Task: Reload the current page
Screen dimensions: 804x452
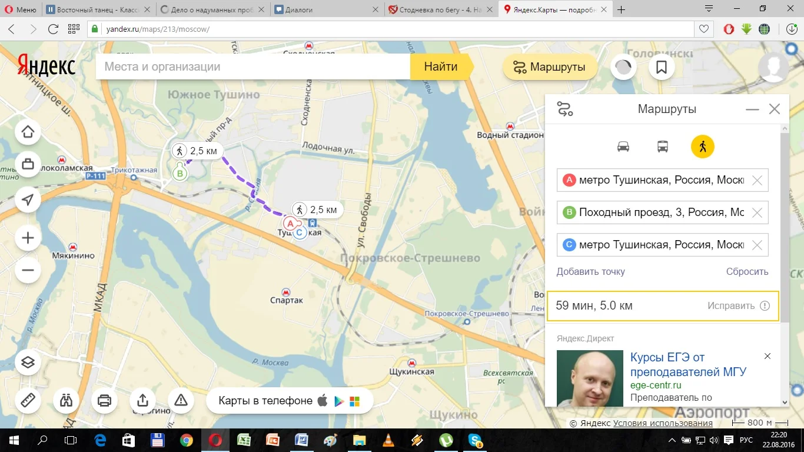Action: [x=54, y=29]
